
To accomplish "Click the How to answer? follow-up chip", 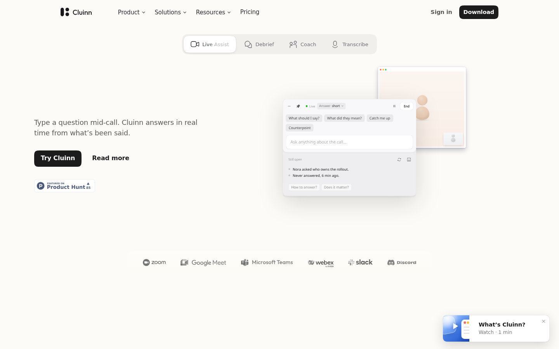I will click(x=304, y=187).
